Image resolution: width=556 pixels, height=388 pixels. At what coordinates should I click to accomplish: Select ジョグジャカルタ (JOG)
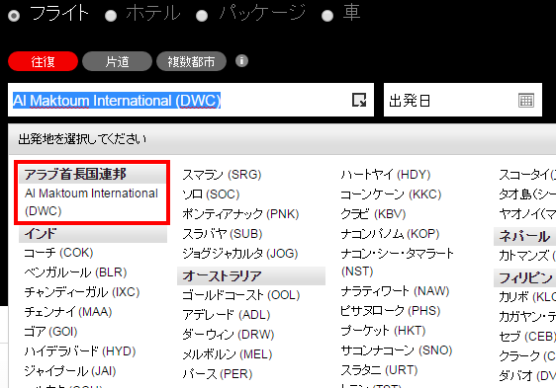pos(240,254)
